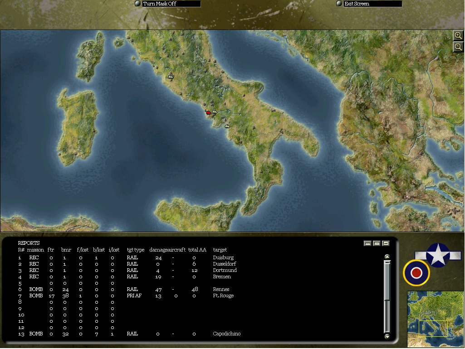This screenshot has width=465, height=349.
Task: Click the 'total AA' column header
Action: (197, 250)
